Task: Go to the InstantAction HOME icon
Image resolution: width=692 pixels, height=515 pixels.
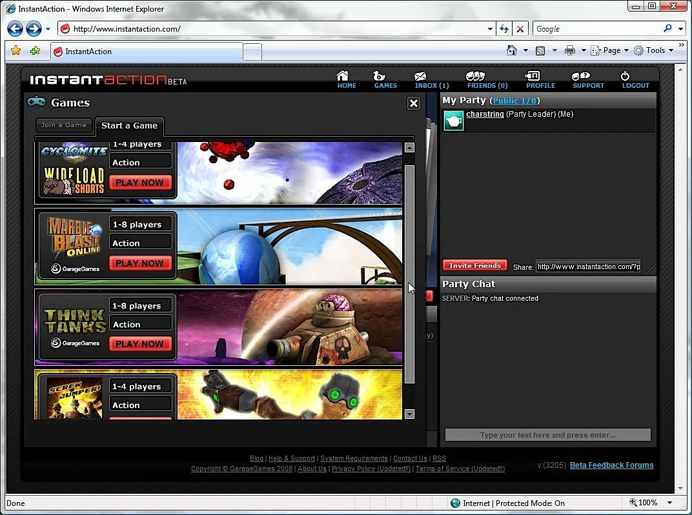Action: [343, 76]
